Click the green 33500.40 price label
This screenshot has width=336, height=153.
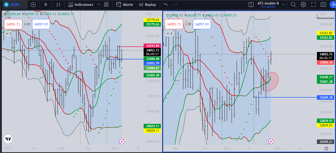152,59
